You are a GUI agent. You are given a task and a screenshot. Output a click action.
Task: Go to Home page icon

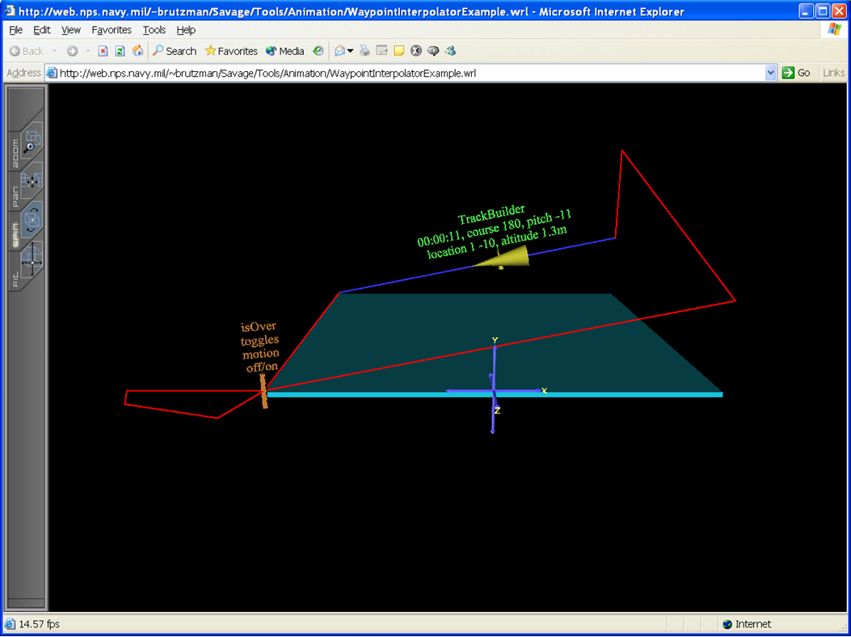click(x=137, y=51)
